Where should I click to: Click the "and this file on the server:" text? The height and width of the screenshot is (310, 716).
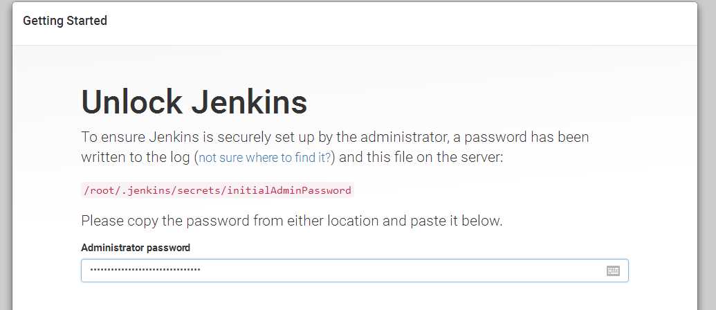(x=421, y=158)
